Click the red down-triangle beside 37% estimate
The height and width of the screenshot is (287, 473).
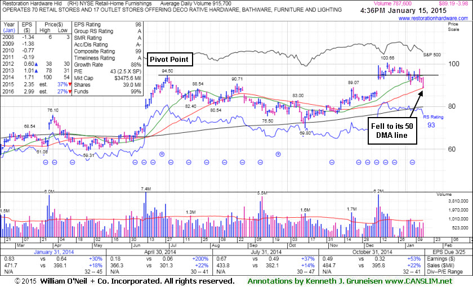point(70,85)
